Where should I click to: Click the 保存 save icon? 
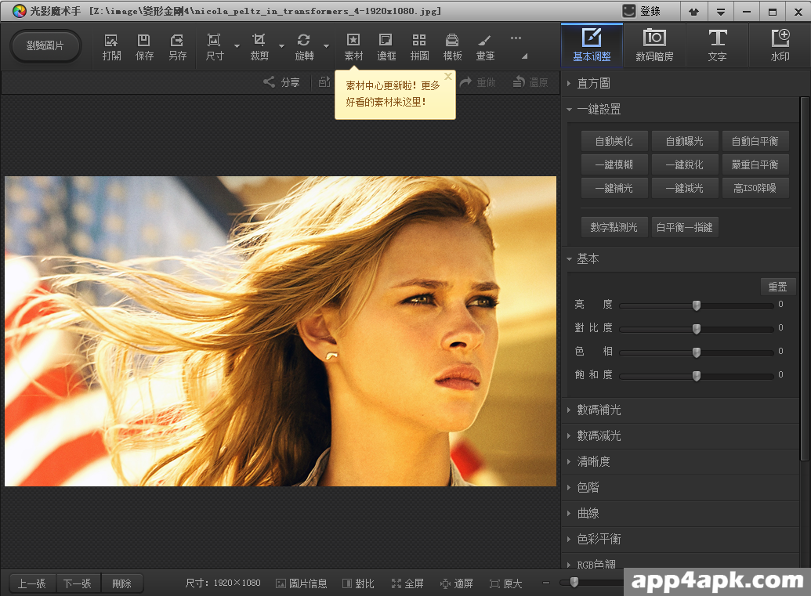pos(144,46)
